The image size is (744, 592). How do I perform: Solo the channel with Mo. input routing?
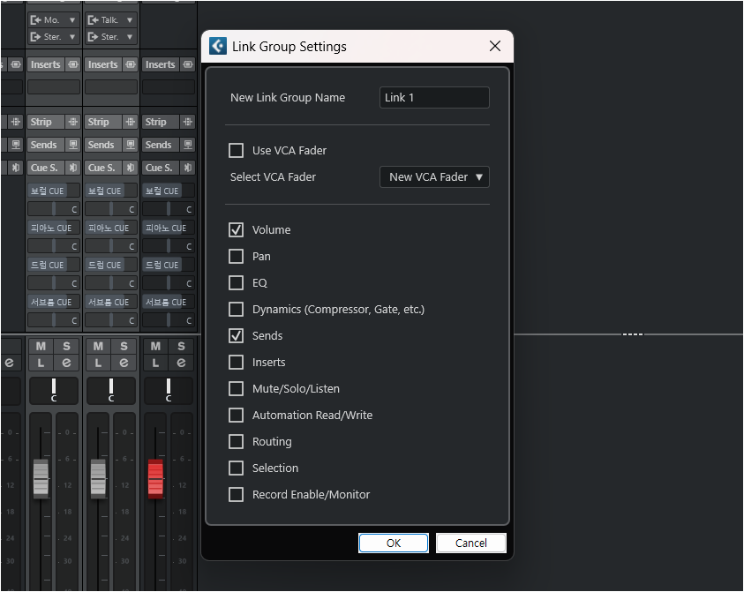66,347
